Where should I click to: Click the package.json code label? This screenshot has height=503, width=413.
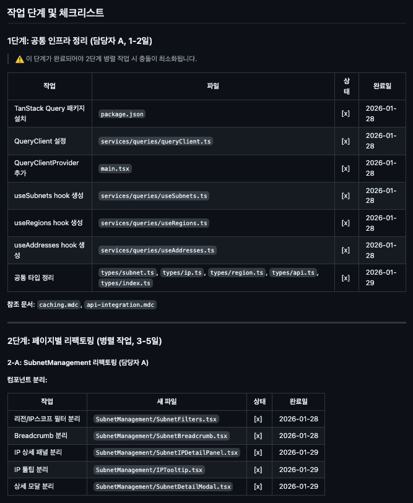pyautogui.click(x=122, y=114)
